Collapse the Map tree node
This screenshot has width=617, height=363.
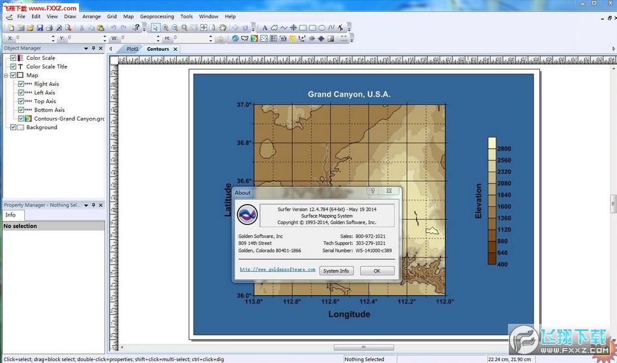click(x=6, y=76)
